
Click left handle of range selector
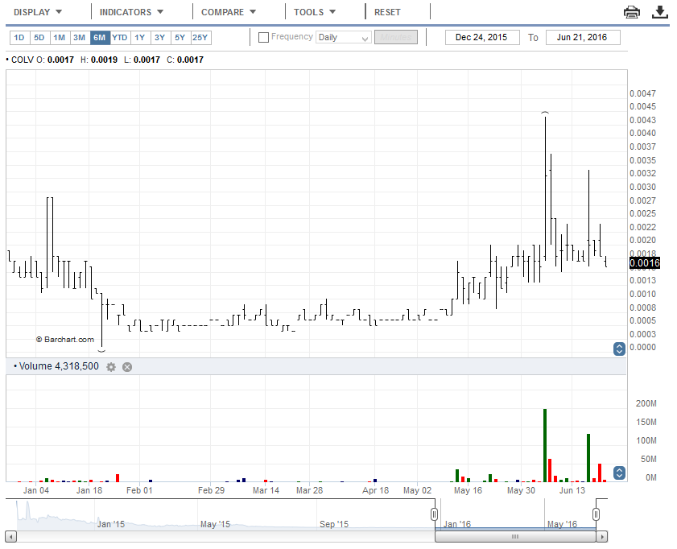(435, 514)
